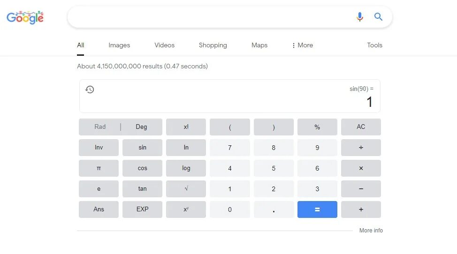The height and width of the screenshot is (254, 457).
Task: Click the Google logo
Action: click(x=25, y=18)
